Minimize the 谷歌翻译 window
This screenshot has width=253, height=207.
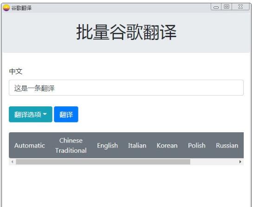coord(216,7)
